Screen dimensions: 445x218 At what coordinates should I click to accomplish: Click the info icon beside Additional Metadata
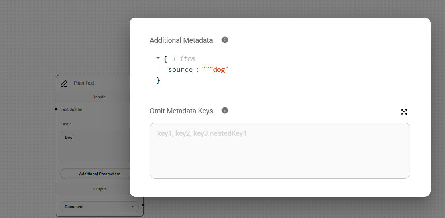[225, 40]
